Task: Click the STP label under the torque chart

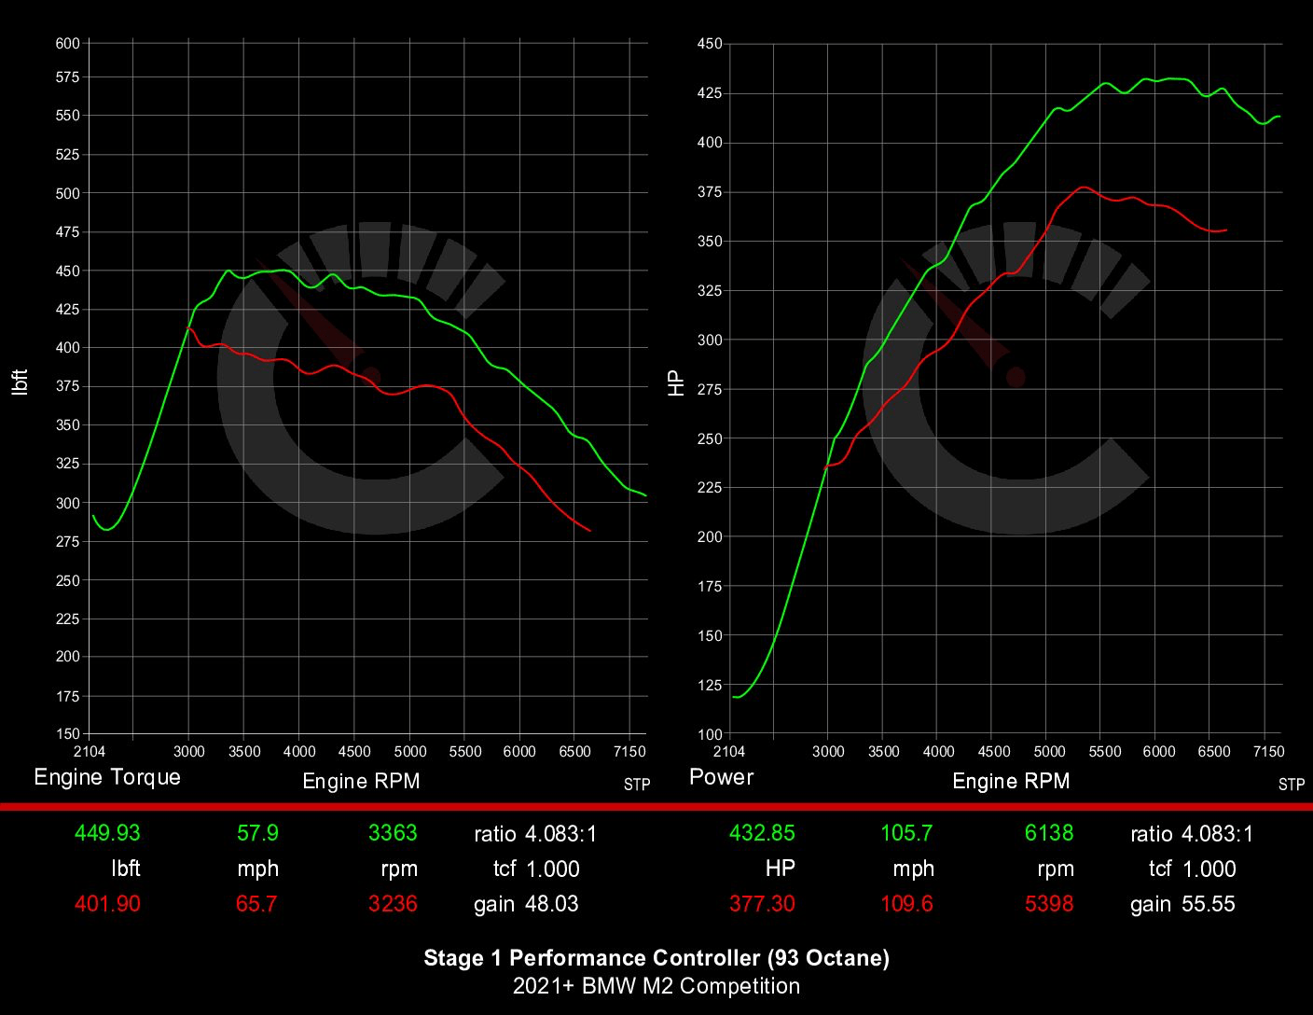Action: pyautogui.click(x=637, y=785)
